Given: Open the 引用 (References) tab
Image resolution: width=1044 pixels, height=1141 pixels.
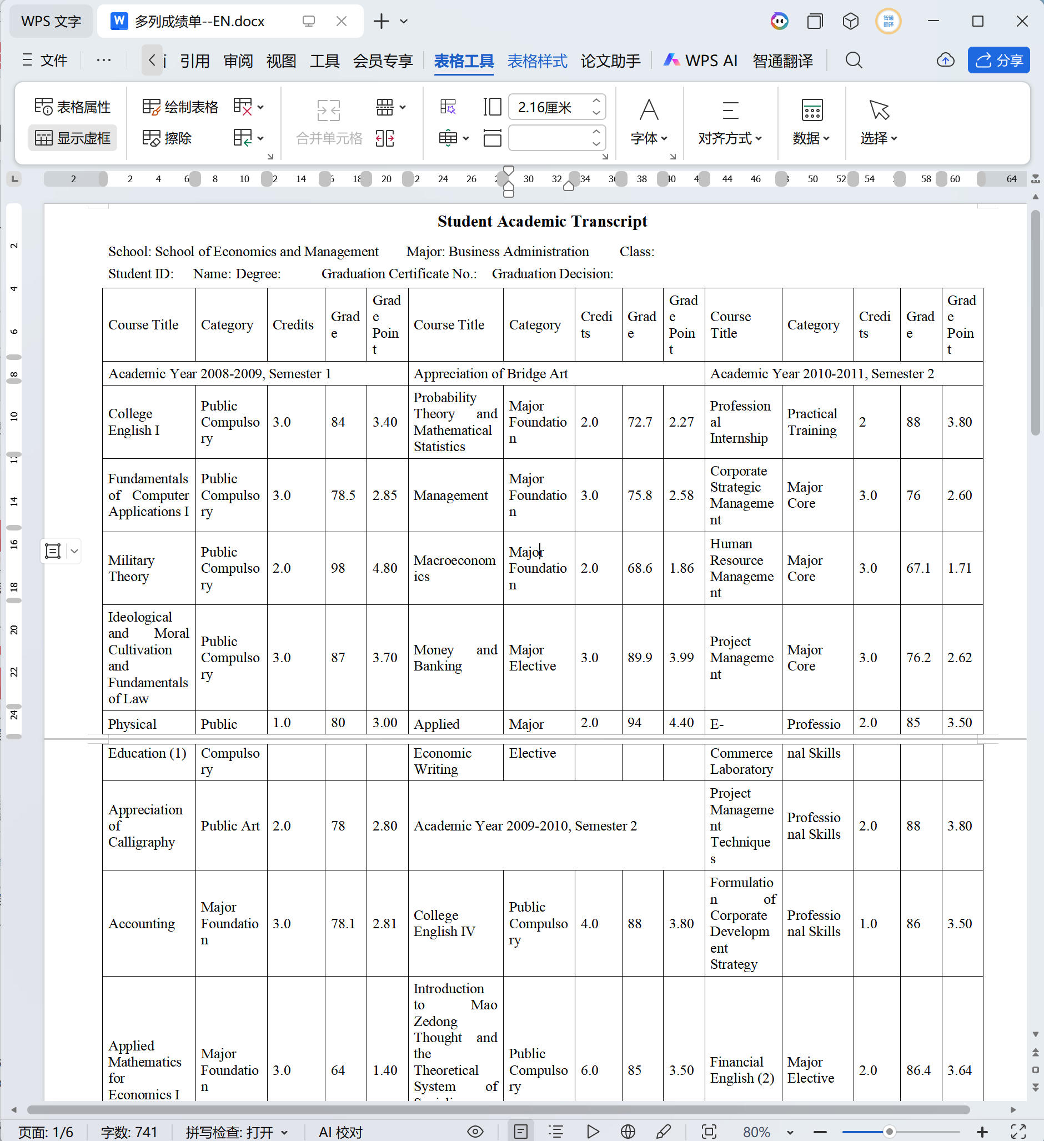Looking at the screenshot, I should click(x=195, y=61).
